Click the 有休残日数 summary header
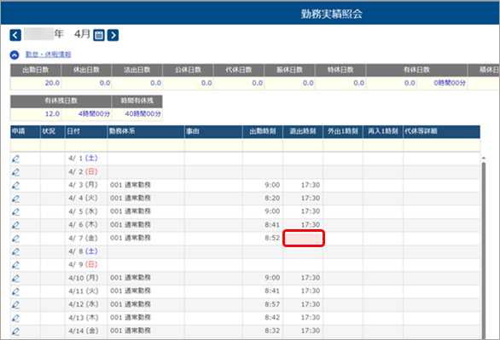Viewport: 500px width, 340px height. (x=61, y=101)
